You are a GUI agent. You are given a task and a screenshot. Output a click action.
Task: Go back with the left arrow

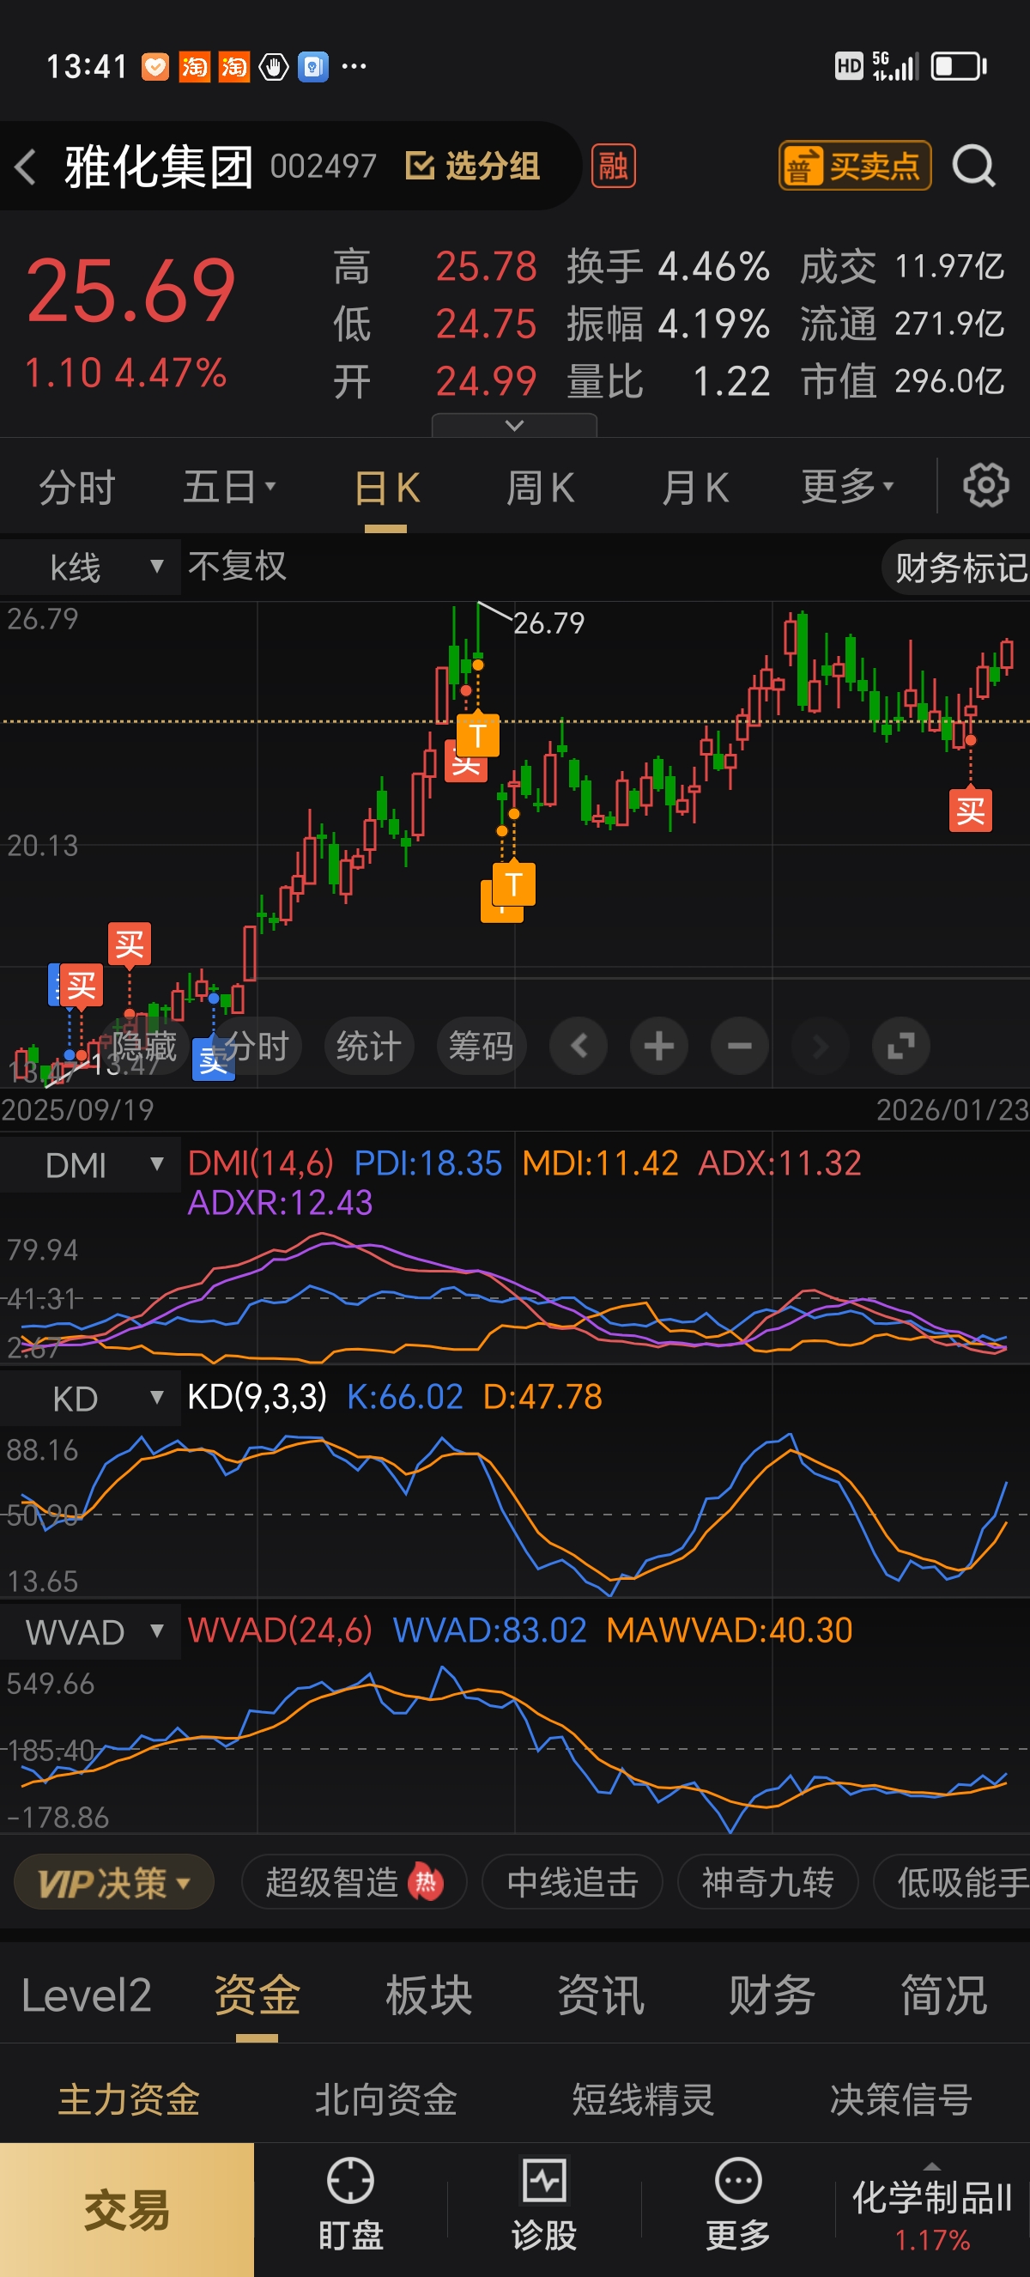(26, 167)
